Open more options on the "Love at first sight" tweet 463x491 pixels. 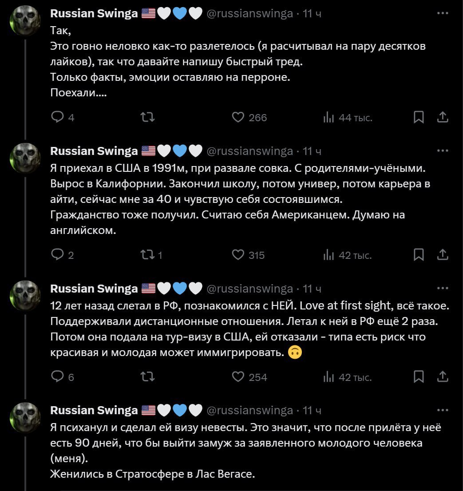[x=443, y=289]
